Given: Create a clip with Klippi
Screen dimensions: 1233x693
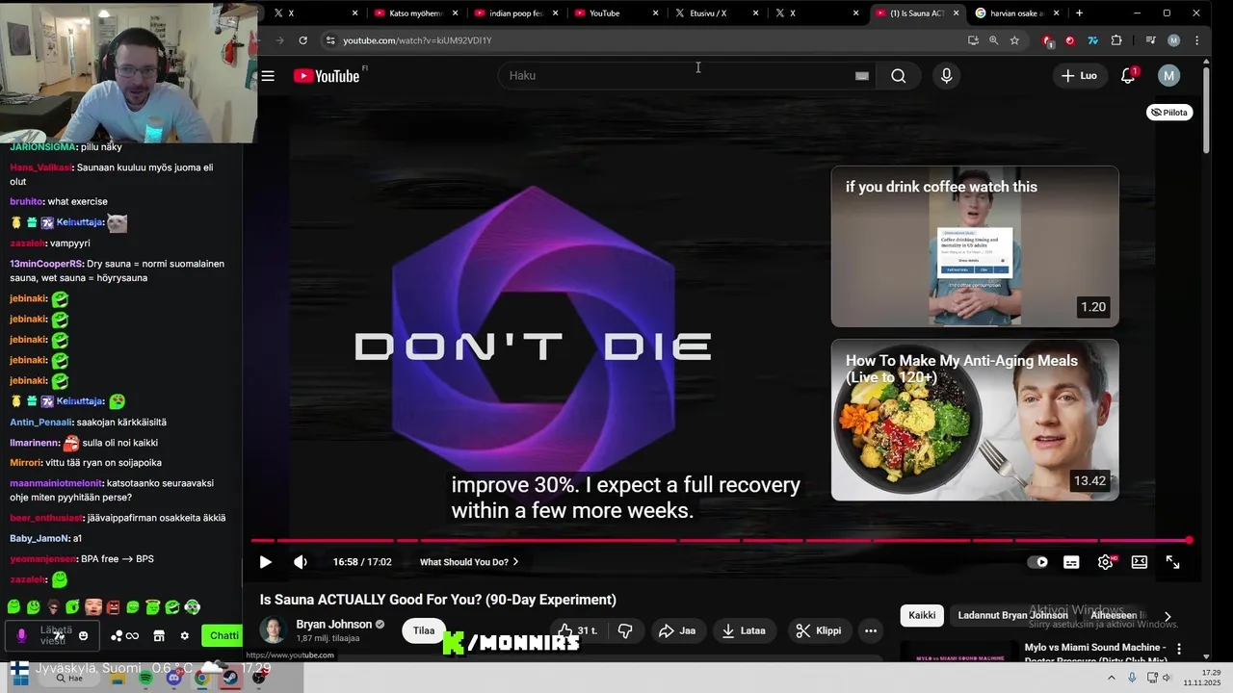Looking at the screenshot, I should [819, 631].
